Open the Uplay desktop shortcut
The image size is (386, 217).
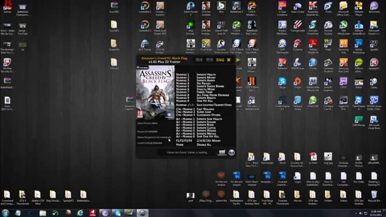click(x=374, y=83)
